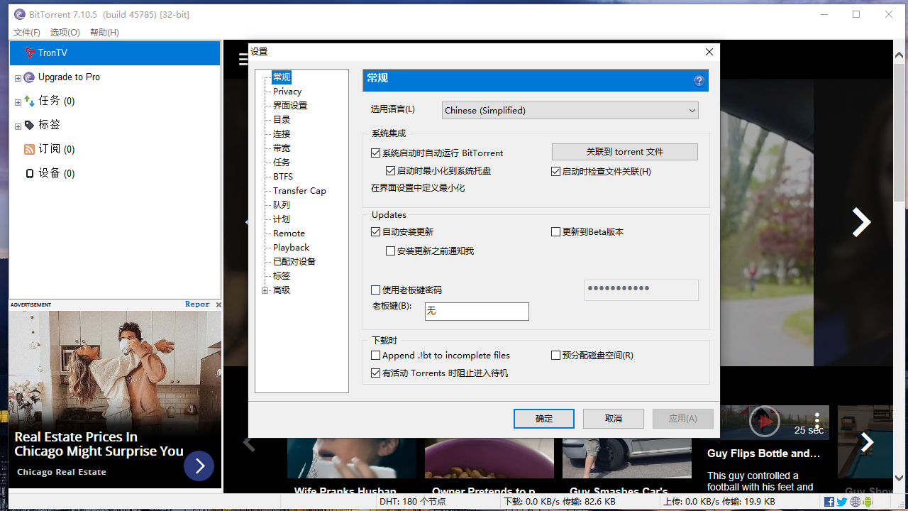Open the 订阅 RSS feeds icon
908x511 pixels.
29,149
